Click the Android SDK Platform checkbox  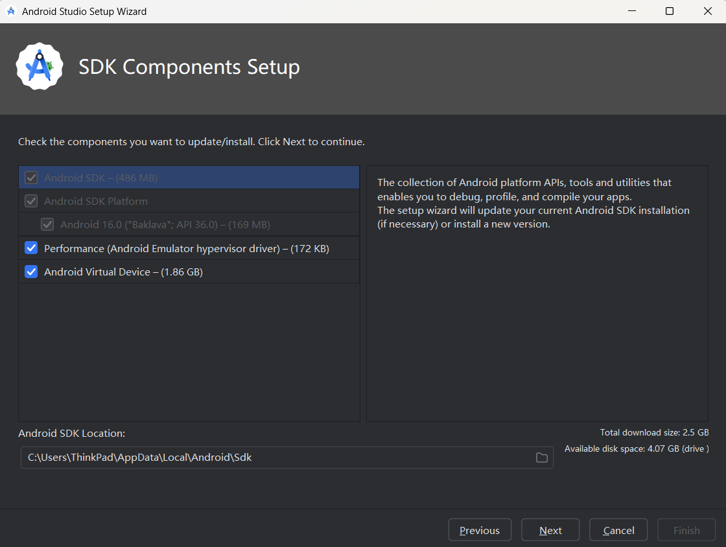coord(31,202)
